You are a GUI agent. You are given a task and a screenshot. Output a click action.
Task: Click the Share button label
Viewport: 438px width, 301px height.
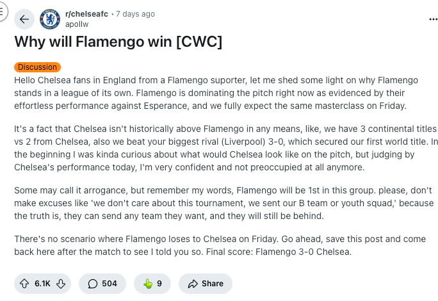tap(213, 284)
